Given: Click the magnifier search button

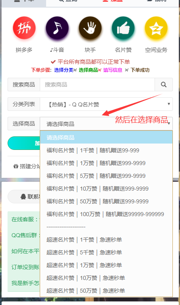Looking at the screenshot, I should coord(164,85).
